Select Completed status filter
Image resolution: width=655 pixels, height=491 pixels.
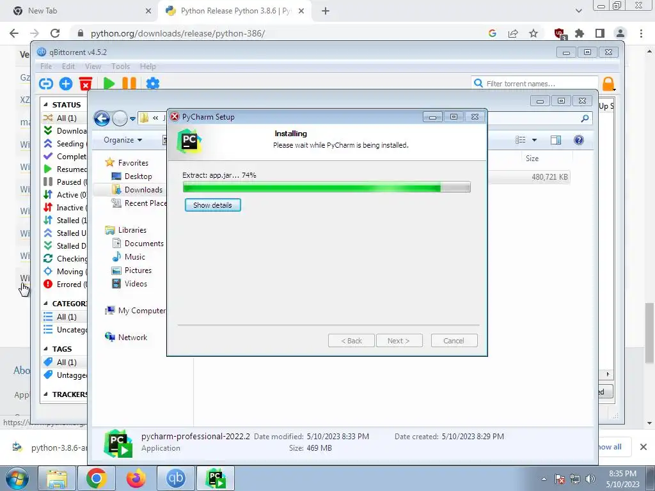point(65,157)
